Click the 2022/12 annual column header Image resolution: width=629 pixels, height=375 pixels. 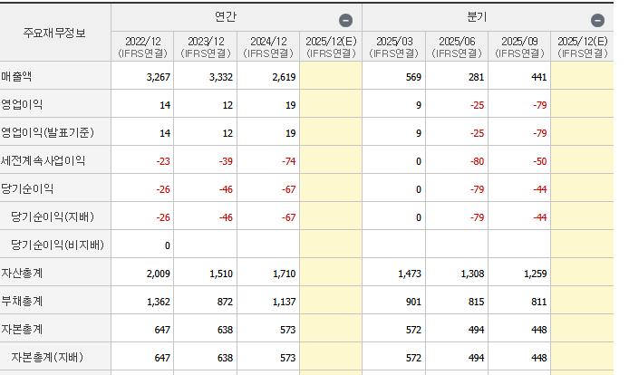[143, 47]
